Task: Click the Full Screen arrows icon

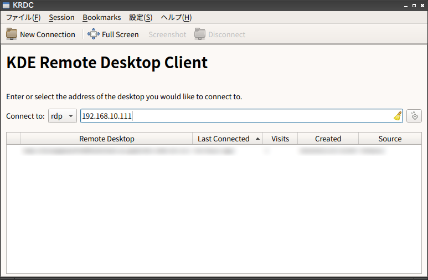Action: pyautogui.click(x=94, y=34)
